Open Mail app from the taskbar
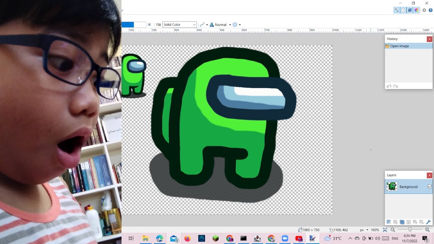Viewport: 434px width, 244px height. point(174,239)
